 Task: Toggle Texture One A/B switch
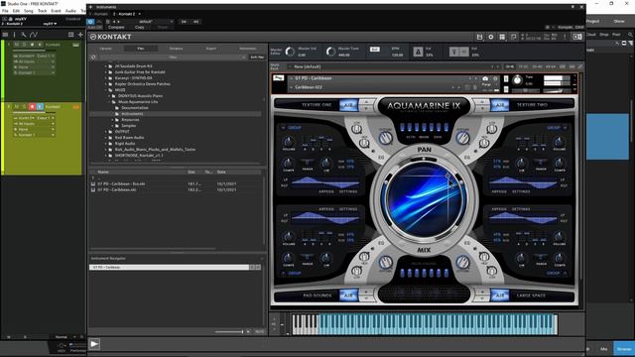click(x=348, y=105)
